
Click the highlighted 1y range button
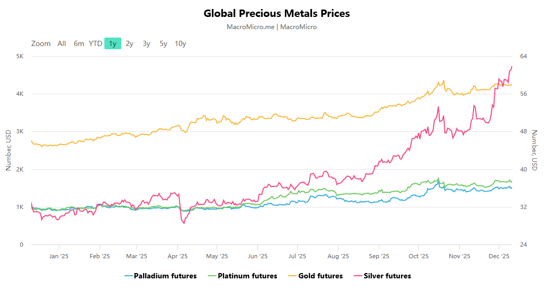coord(113,43)
